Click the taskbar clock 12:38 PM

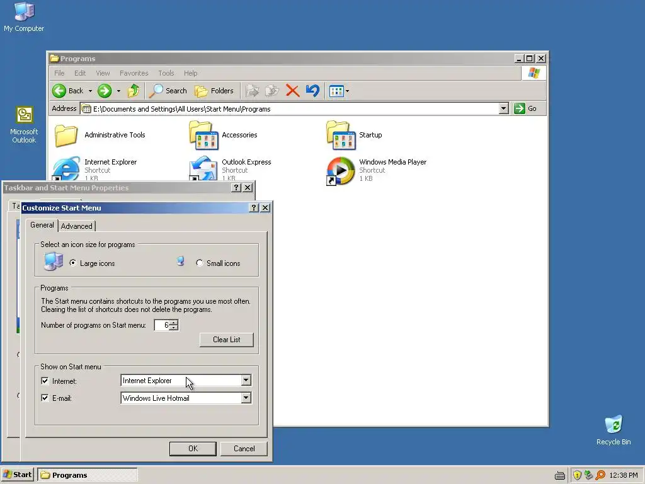[624, 475]
